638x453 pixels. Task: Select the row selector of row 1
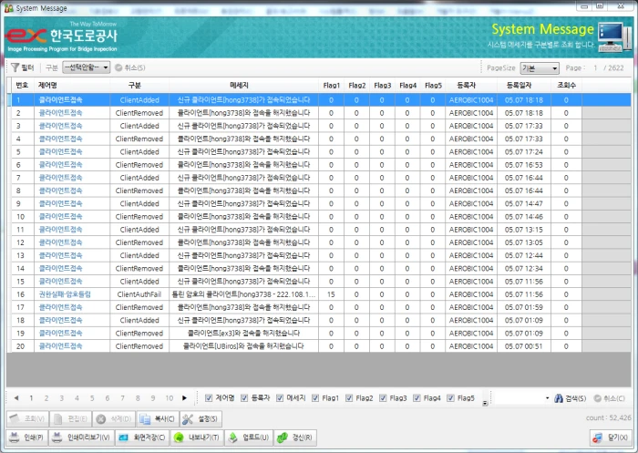pyautogui.click(x=9, y=99)
